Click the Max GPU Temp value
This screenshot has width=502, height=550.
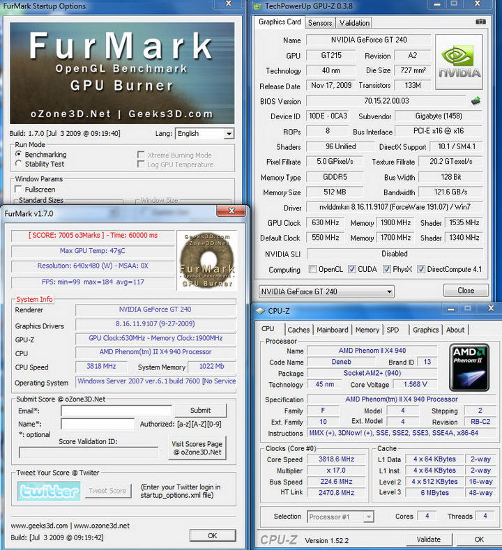(x=93, y=251)
